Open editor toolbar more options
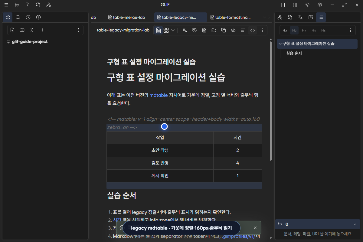 click(x=262, y=30)
